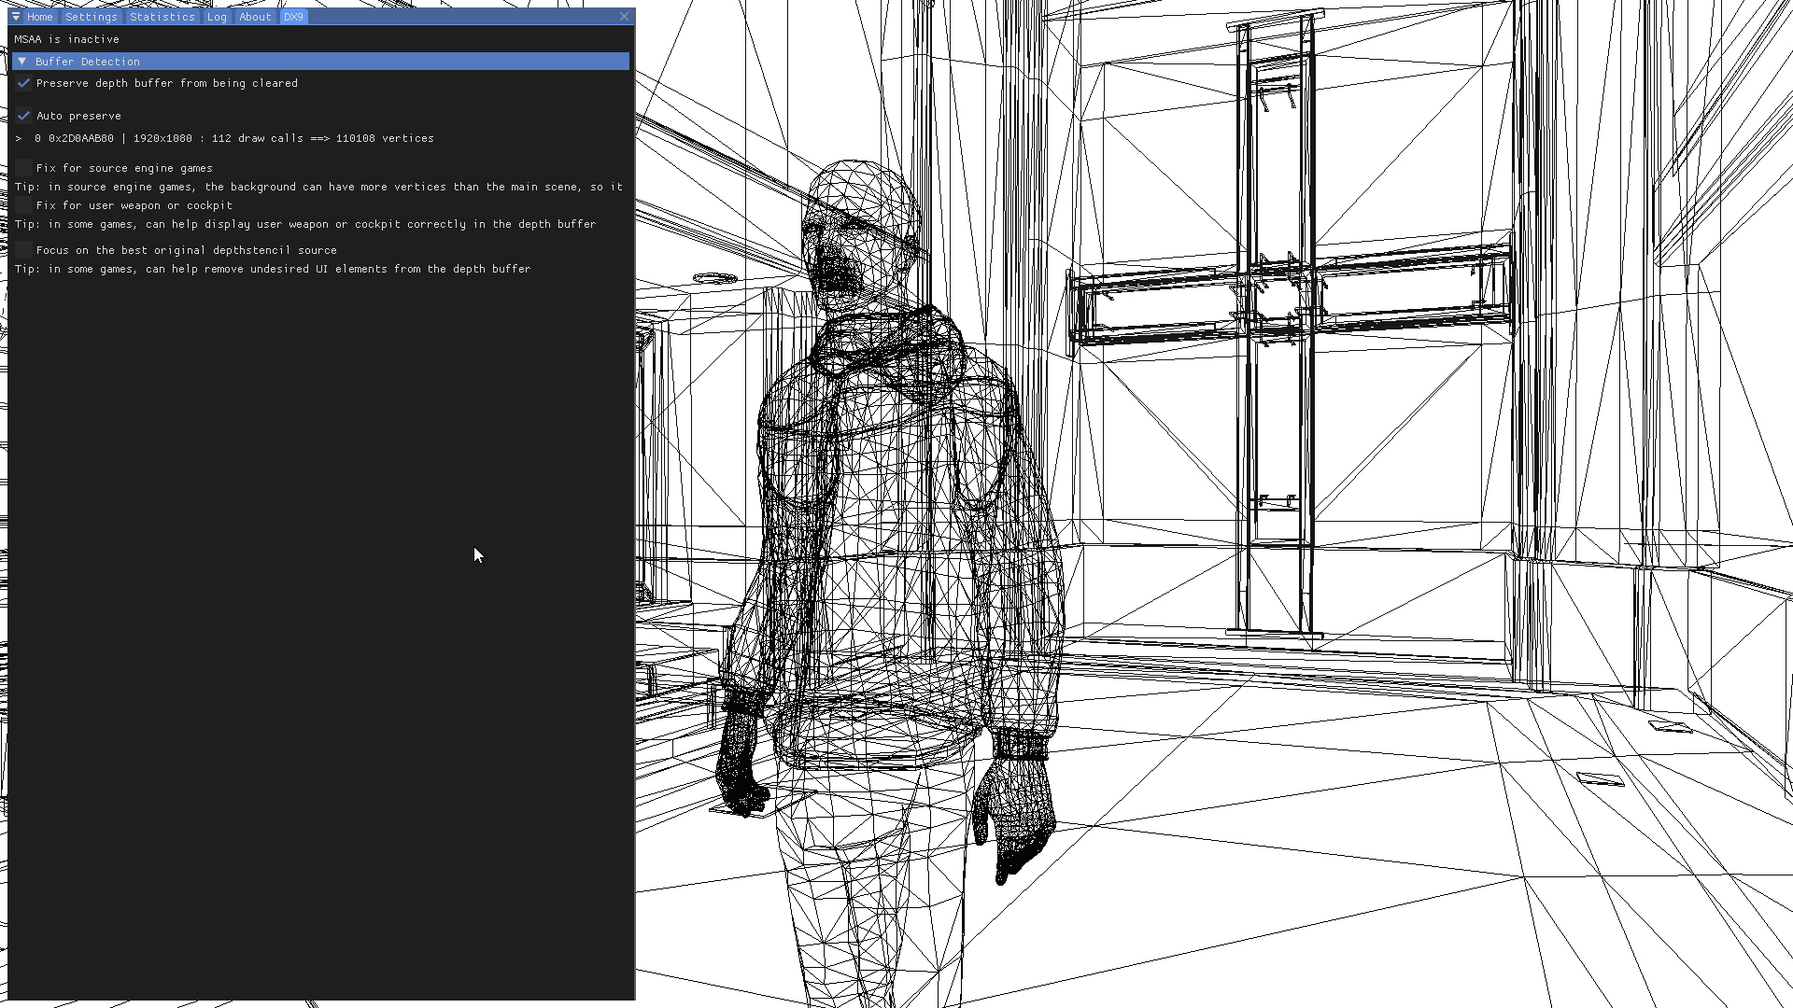Click the source engine games tip text
This screenshot has width=1793, height=1008.
318,187
